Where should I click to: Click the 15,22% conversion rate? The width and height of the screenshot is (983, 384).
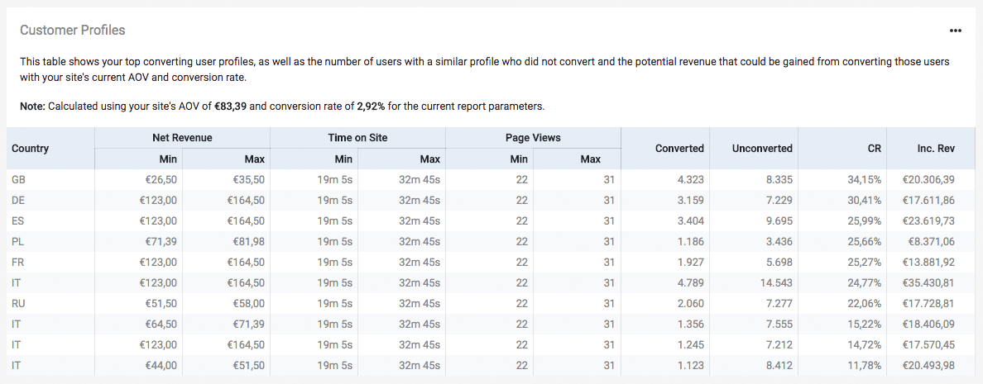pos(866,324)
